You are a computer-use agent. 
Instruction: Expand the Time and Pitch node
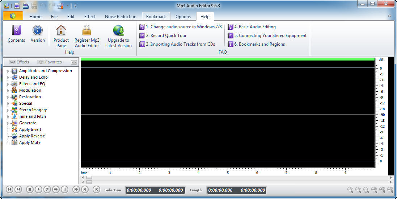(x=8, y=117)
